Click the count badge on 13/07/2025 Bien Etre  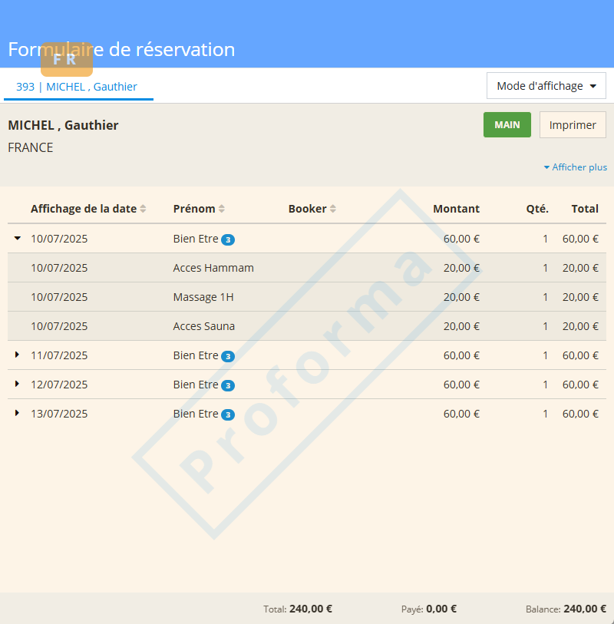[228, 414]
